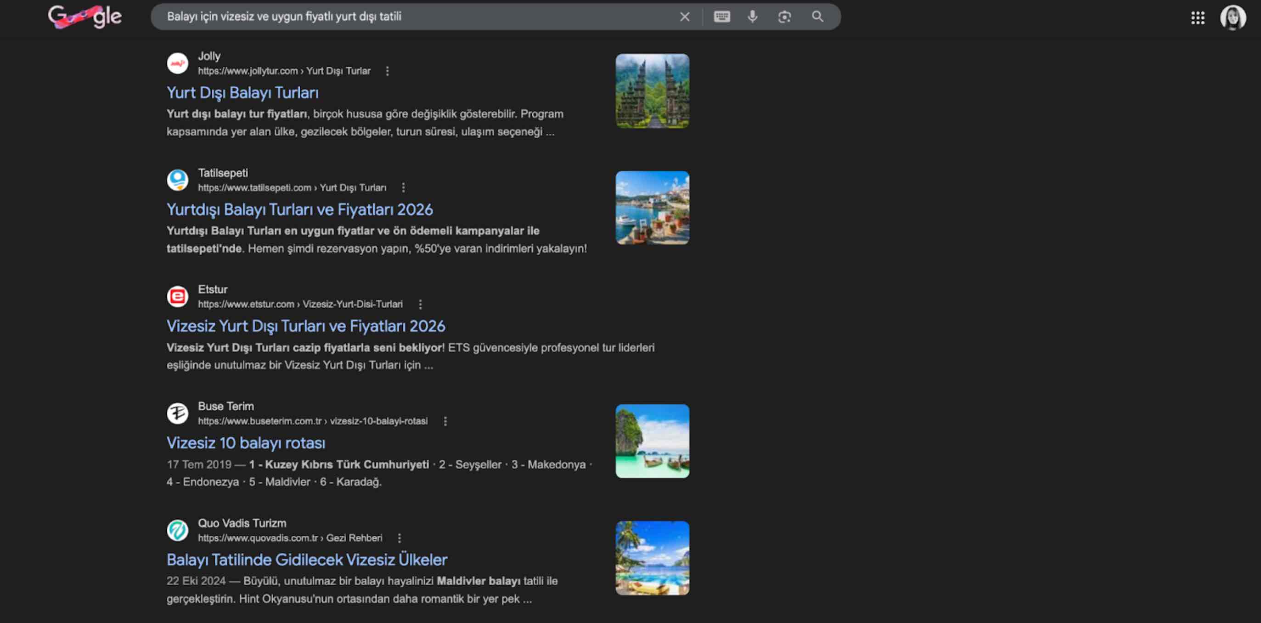Click the magnifier search button

coord(817,17)
